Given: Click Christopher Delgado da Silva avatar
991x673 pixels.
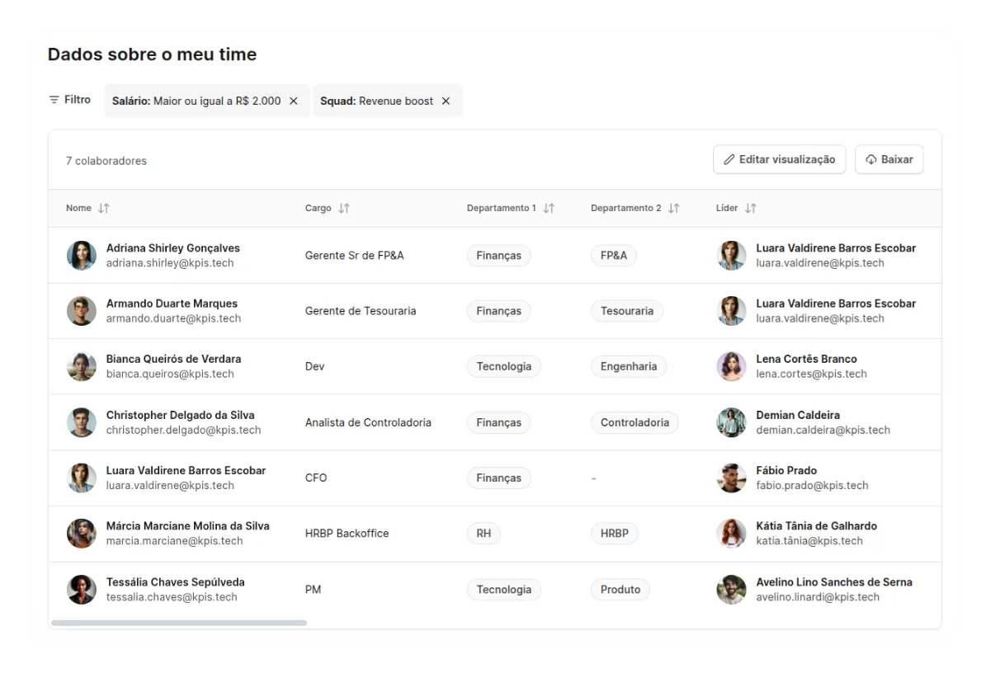Looking at the screenshot, I should coord(82,422).
